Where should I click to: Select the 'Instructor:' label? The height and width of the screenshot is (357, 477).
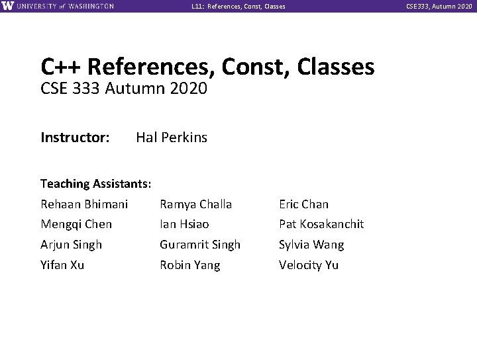coord(75,138)
